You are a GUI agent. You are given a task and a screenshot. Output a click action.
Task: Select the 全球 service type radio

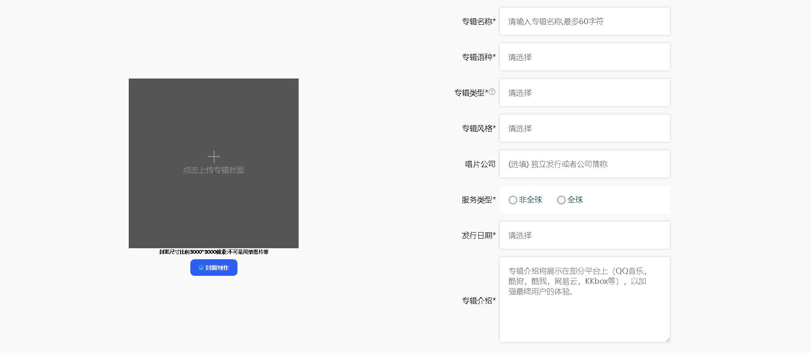pos(561,200)
